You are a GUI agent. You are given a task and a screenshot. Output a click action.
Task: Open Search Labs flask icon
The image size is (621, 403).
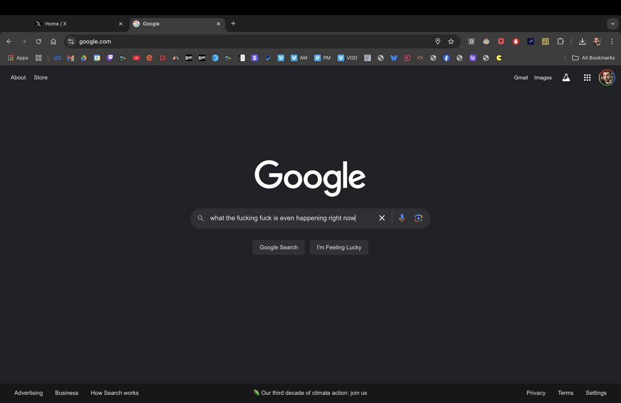(x=566, y=78)
